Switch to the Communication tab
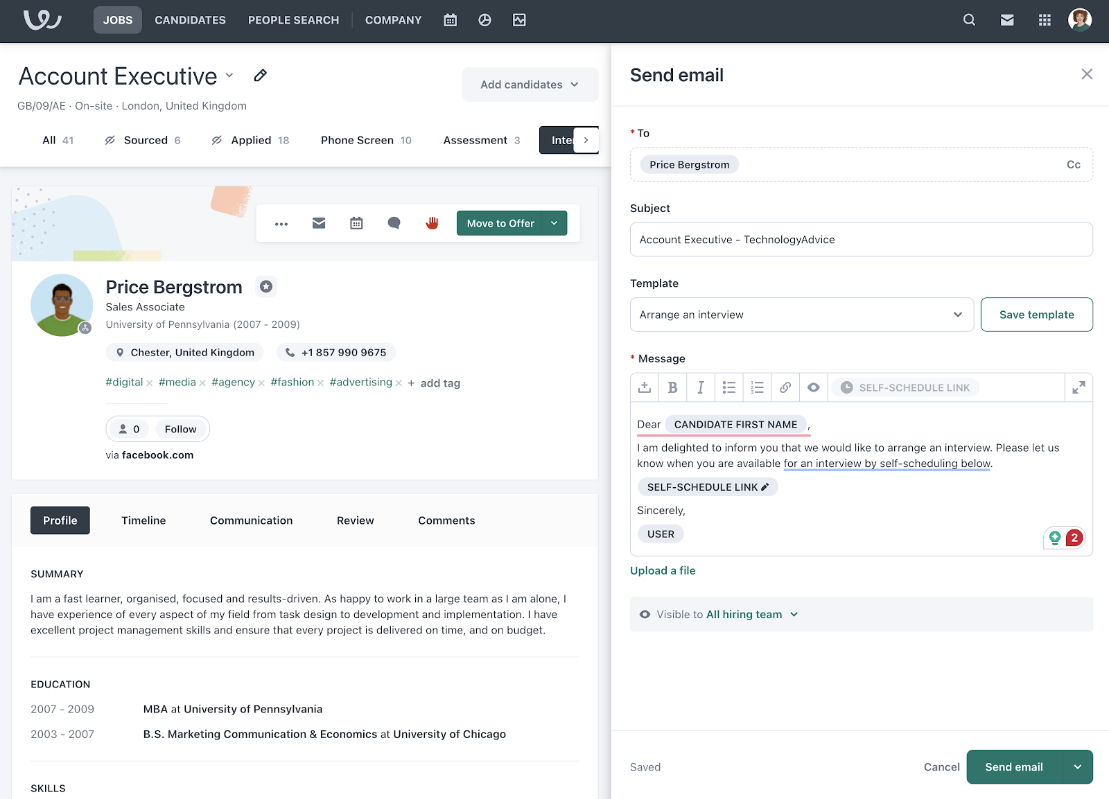The image size is (1109, 799). click(252, 520)
